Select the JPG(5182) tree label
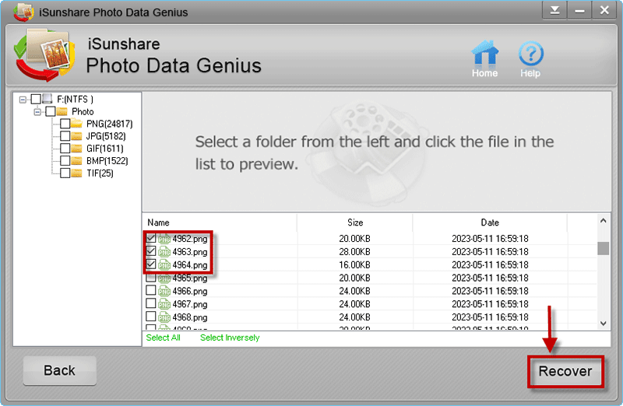This screenshot has height=406, width=623. [106, 136]
